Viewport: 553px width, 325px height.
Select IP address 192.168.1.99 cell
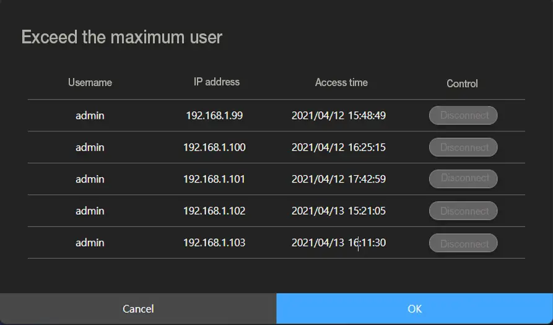214,115
